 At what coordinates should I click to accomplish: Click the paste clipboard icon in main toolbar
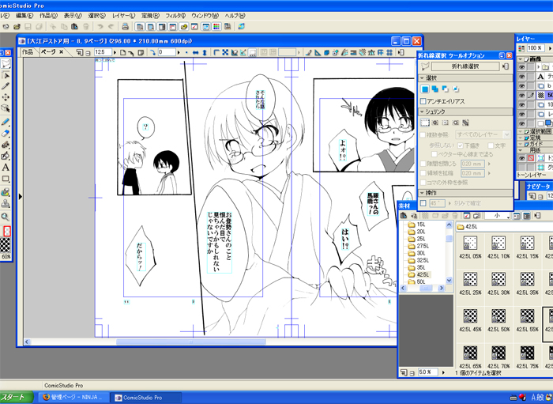(x=74, y=26)
